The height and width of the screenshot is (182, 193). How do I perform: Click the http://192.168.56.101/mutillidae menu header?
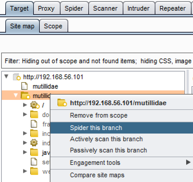pos(118,103)
